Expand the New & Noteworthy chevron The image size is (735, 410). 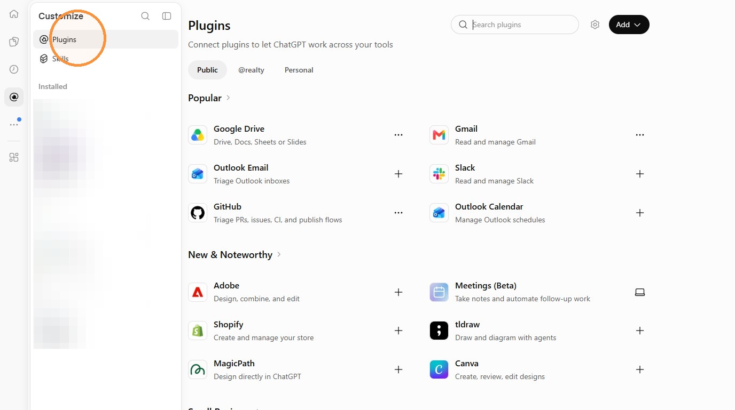point(279,254)
